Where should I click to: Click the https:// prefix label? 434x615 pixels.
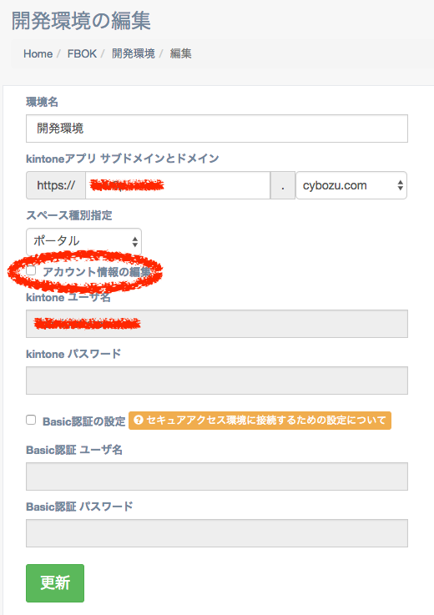pyautogui.click(x=56, y=185)
